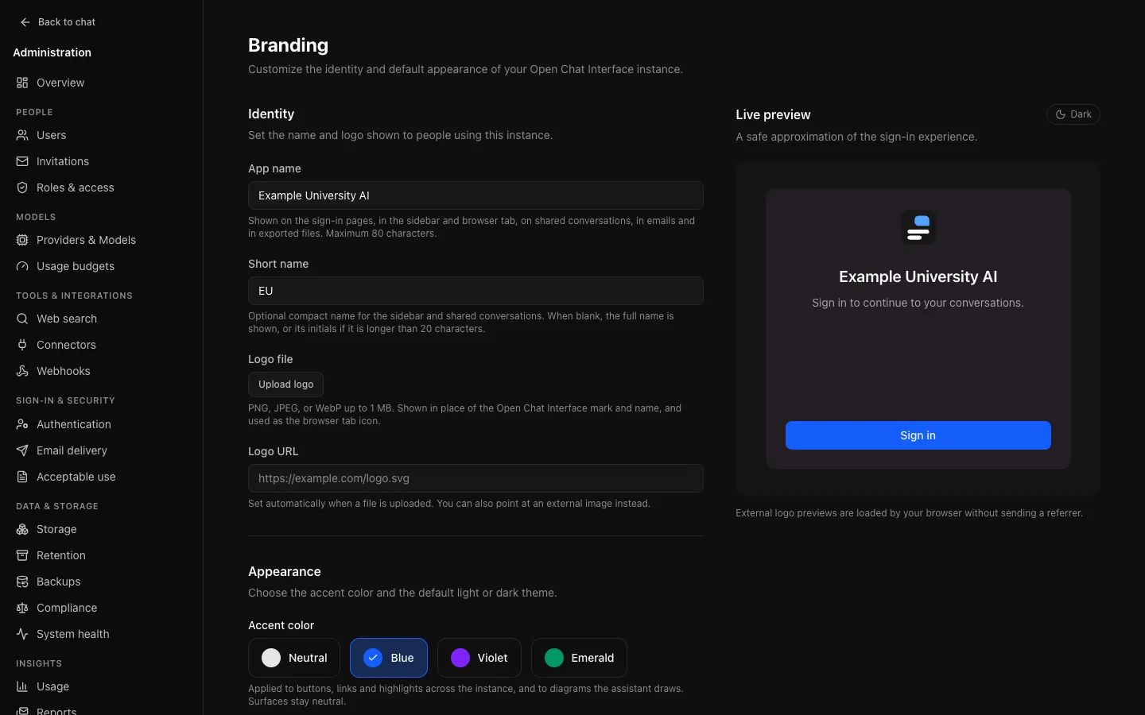Click the Usage bar chart icon
Screen dimensions: 1145x715
pos(22,686)
